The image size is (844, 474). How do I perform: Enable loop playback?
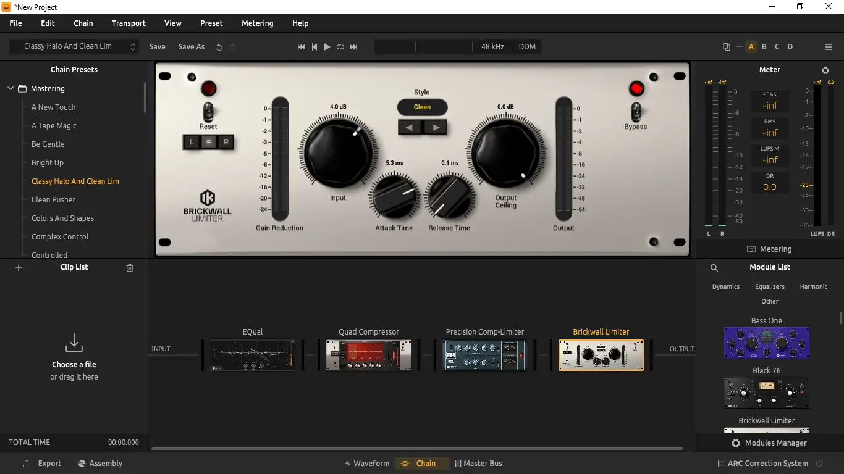pos(340,46)
